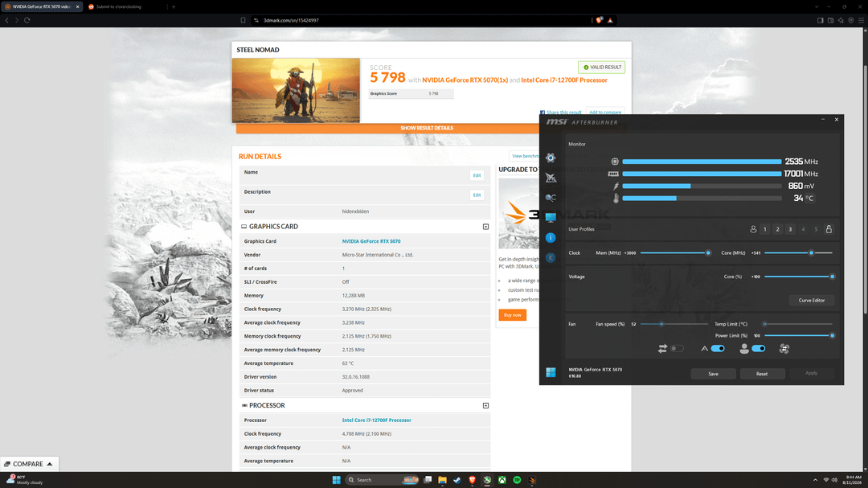
Task: Click Windows startup icon in Afterburner corner
Action: 551,372
